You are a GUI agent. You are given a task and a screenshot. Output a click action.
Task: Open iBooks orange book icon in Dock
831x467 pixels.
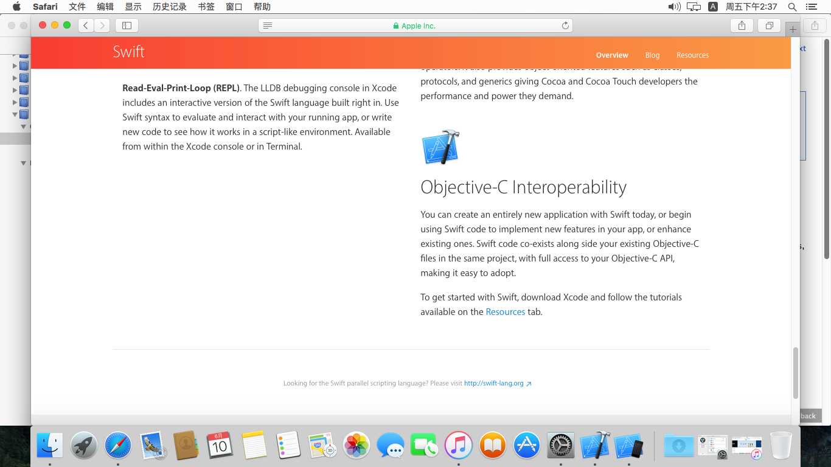click(493, 446)
